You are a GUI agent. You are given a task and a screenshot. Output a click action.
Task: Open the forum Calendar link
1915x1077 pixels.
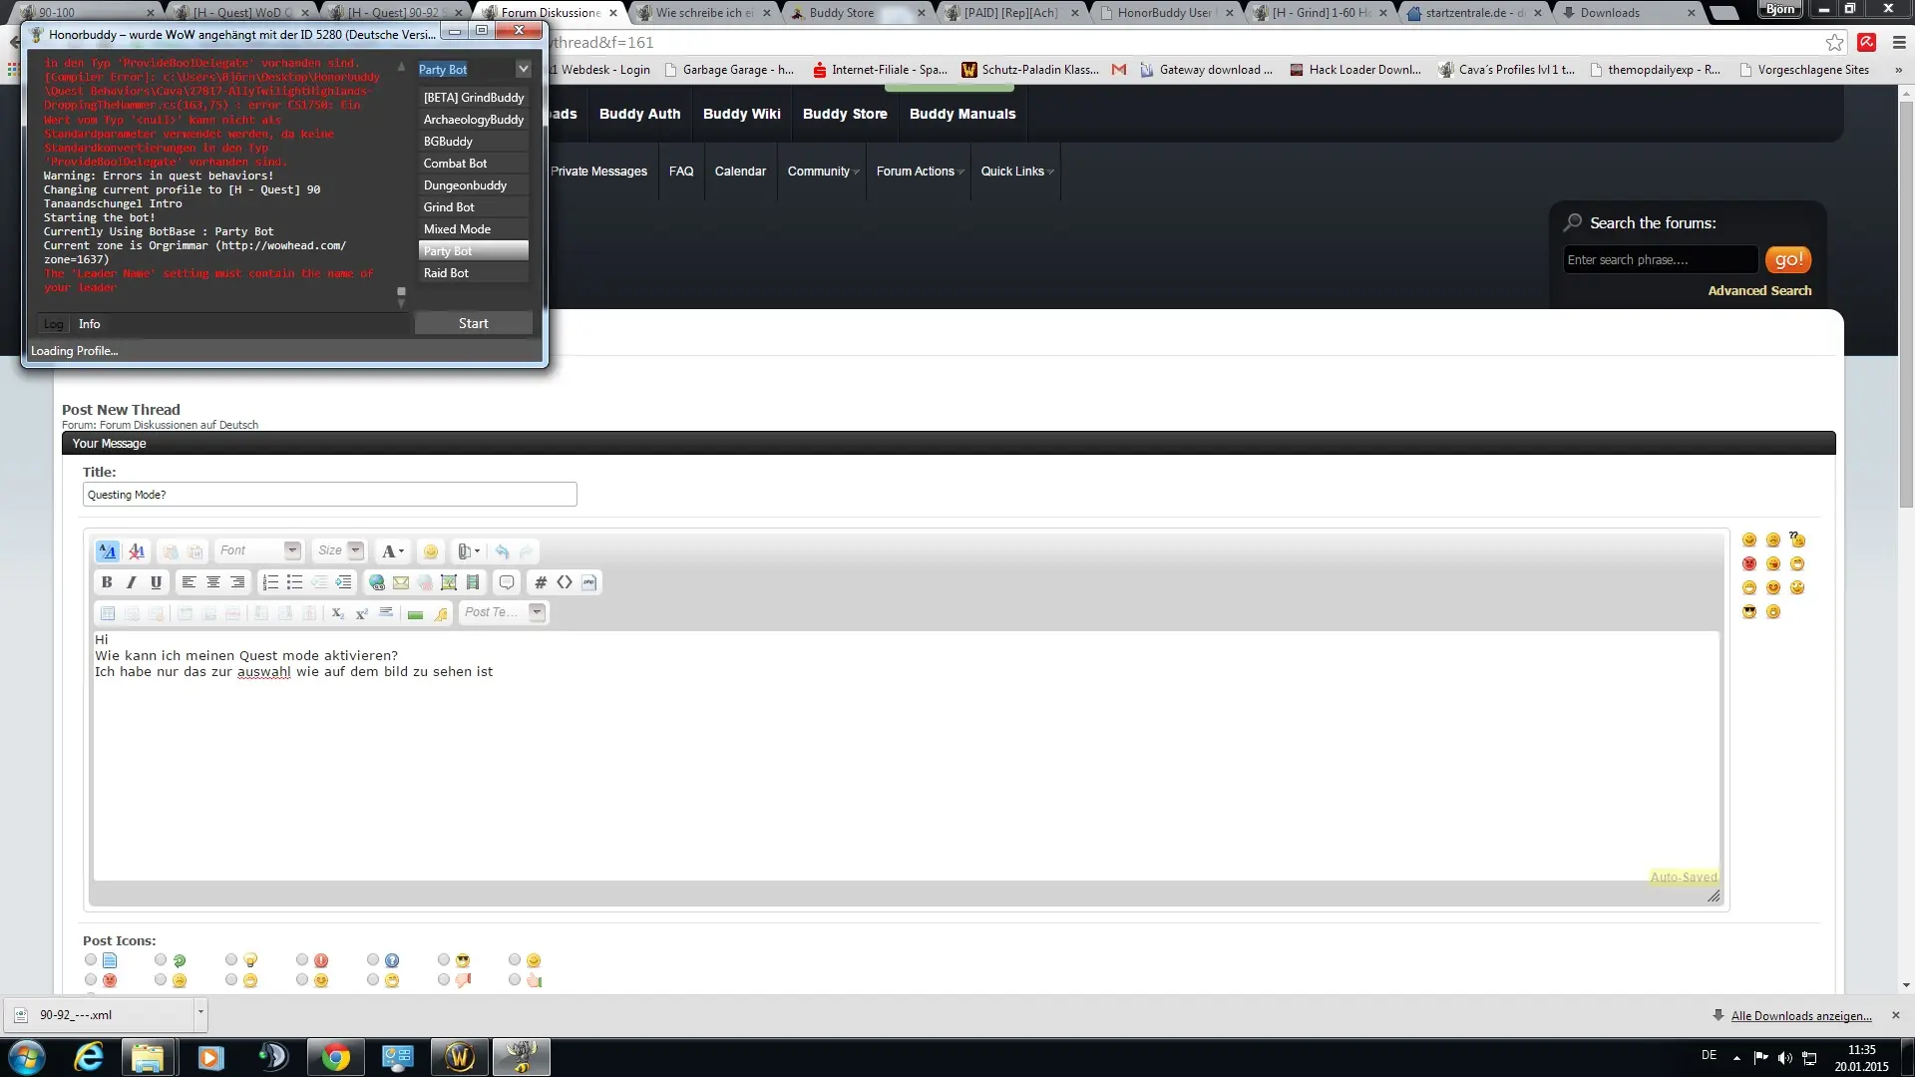tap(740, 172)
